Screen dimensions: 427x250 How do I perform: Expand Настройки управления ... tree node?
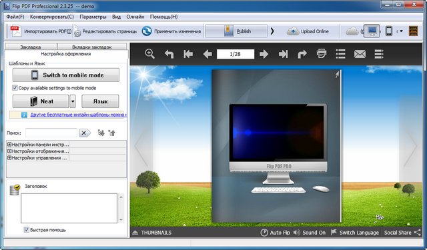(x=9, y=158)
